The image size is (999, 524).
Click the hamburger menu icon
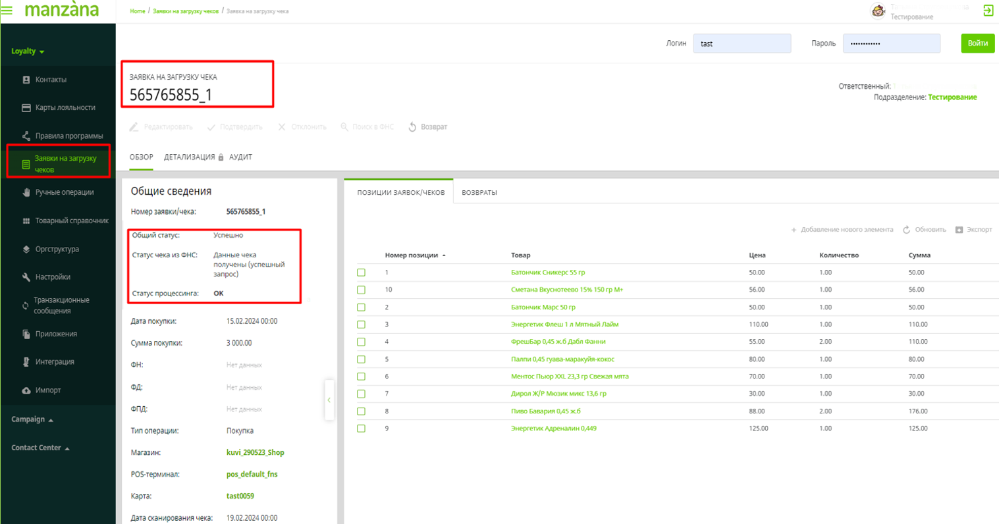tap(7, 11)
